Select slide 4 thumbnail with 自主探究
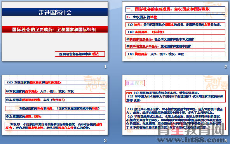230x144 pixels. click(x=175, y=105)
